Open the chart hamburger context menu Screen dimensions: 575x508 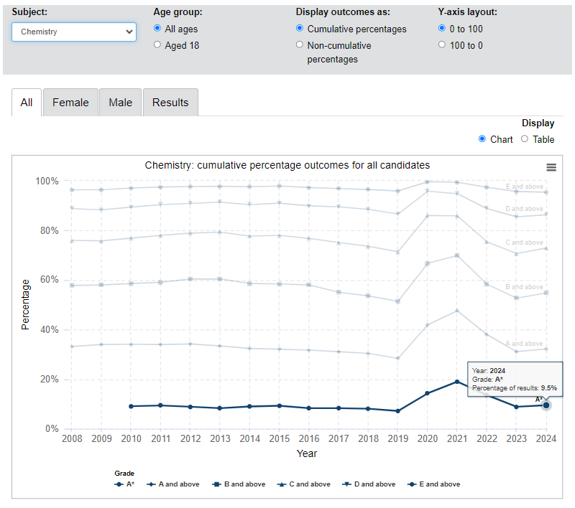coord(551,167)
